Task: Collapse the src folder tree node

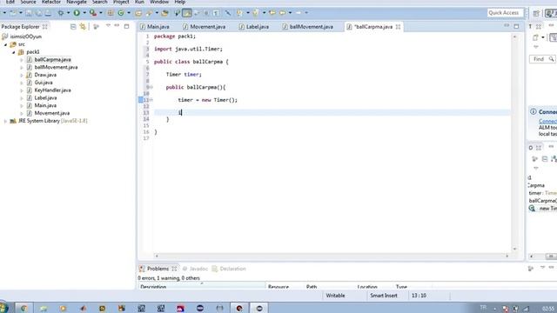Action: 5,44
